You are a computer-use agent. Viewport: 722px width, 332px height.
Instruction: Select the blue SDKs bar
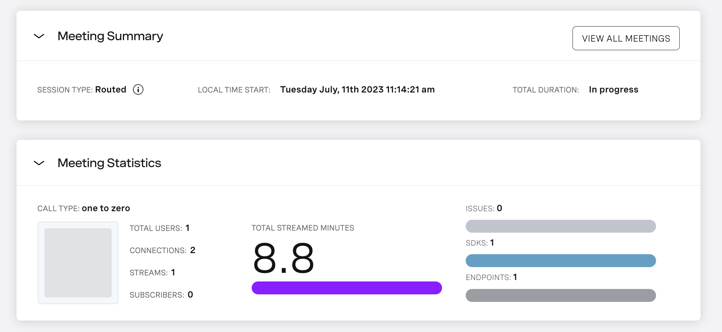click(560, 261)
